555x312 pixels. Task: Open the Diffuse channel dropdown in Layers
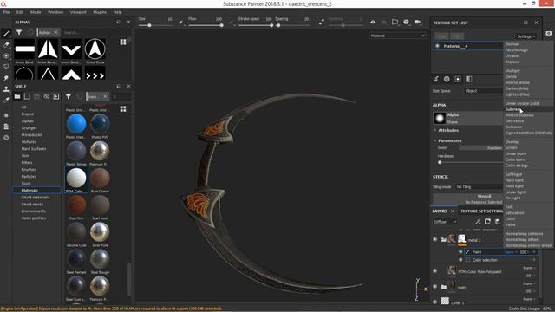pyautogui.click(x=445, y=222)
